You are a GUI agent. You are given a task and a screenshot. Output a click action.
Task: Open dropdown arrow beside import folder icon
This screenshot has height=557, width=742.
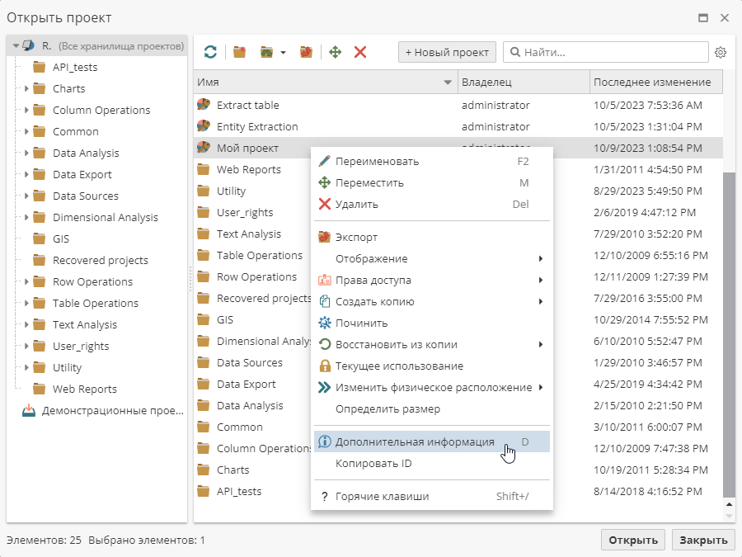pos(283,53)
